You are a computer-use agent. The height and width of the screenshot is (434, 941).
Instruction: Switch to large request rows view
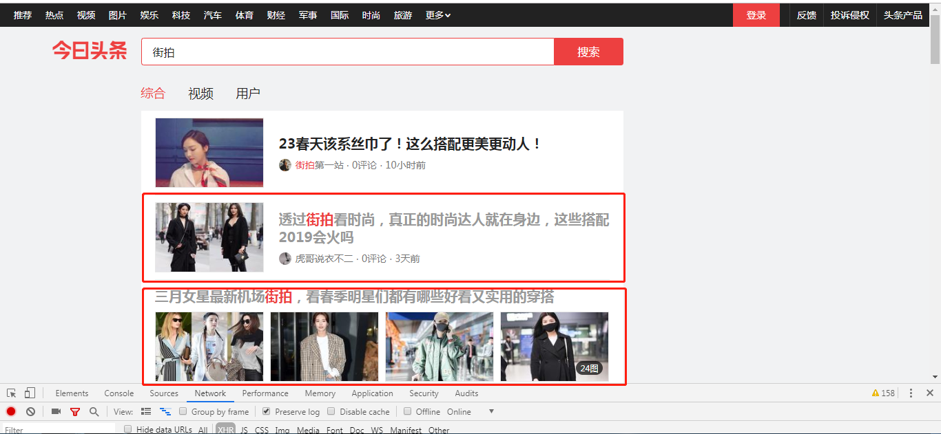tap(146, 411)
